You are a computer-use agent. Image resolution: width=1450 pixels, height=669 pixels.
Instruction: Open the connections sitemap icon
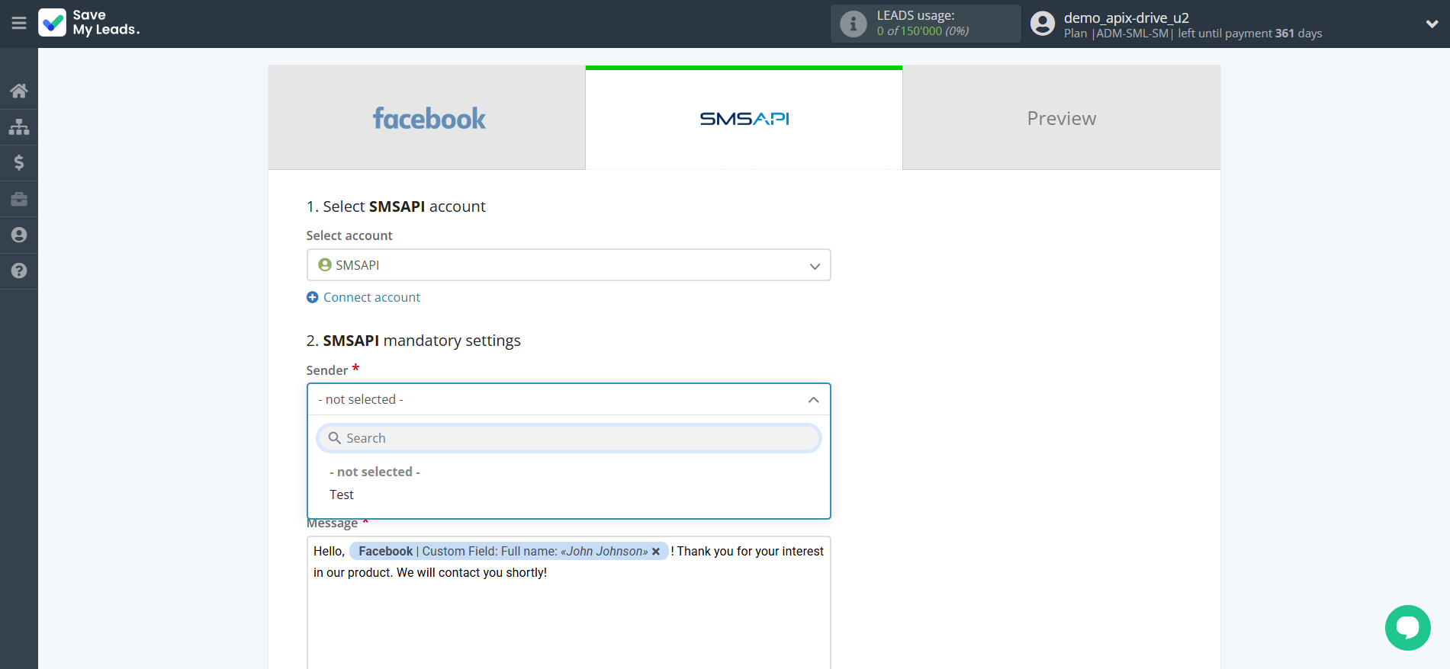19,126
